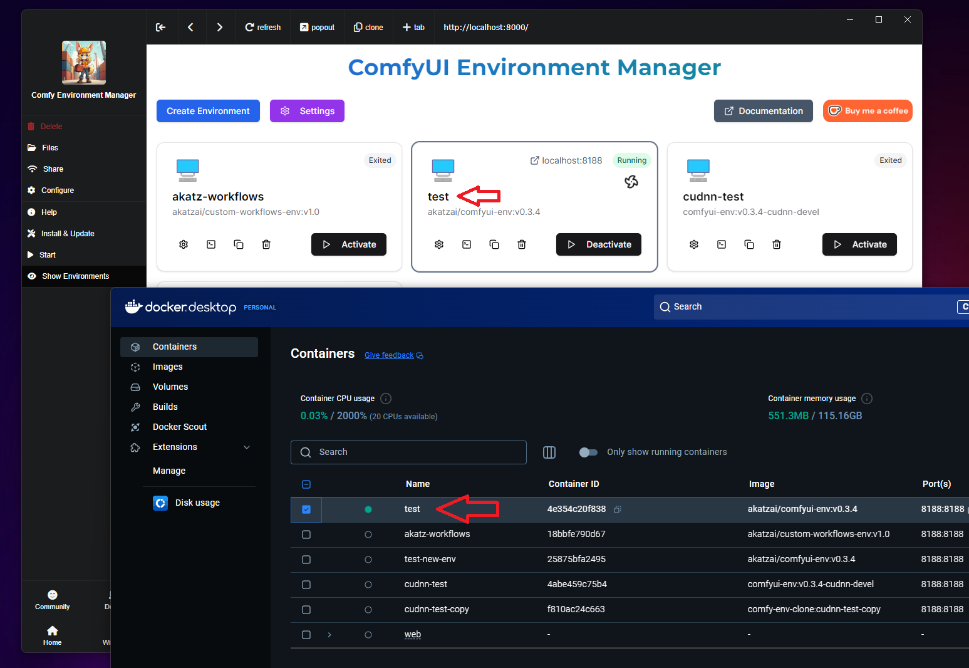Open logs icon on akatz-workflows card
The height and width of the screenshot is (668, 969).
coord(211,244)
